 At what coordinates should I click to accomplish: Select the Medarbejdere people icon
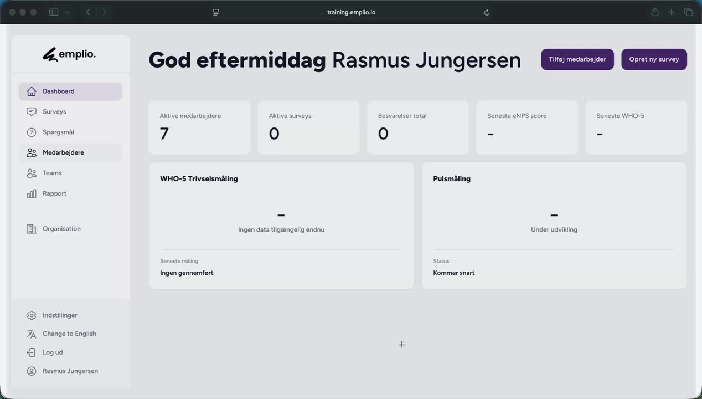(32, 153)
